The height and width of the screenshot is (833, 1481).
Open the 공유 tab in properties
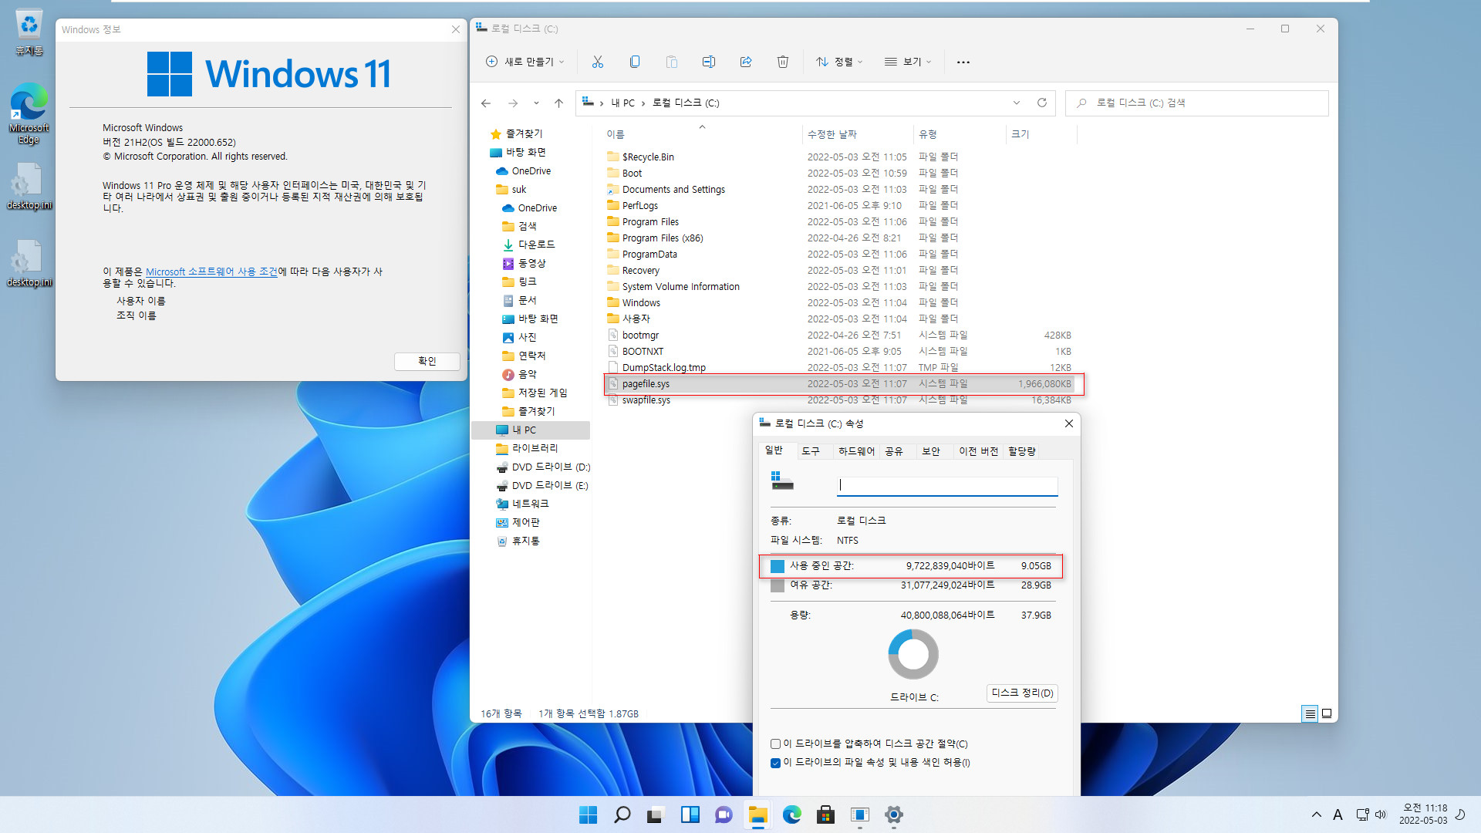point(893,451)
